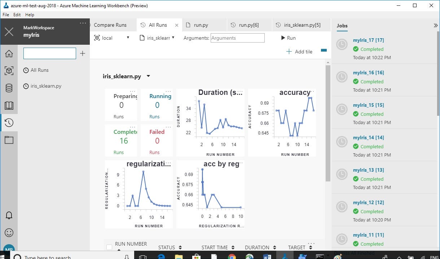Image resolution: width=440 pixels, height=259 pixels.
Task: Click the Add tile button
Action: coord(299,52)
